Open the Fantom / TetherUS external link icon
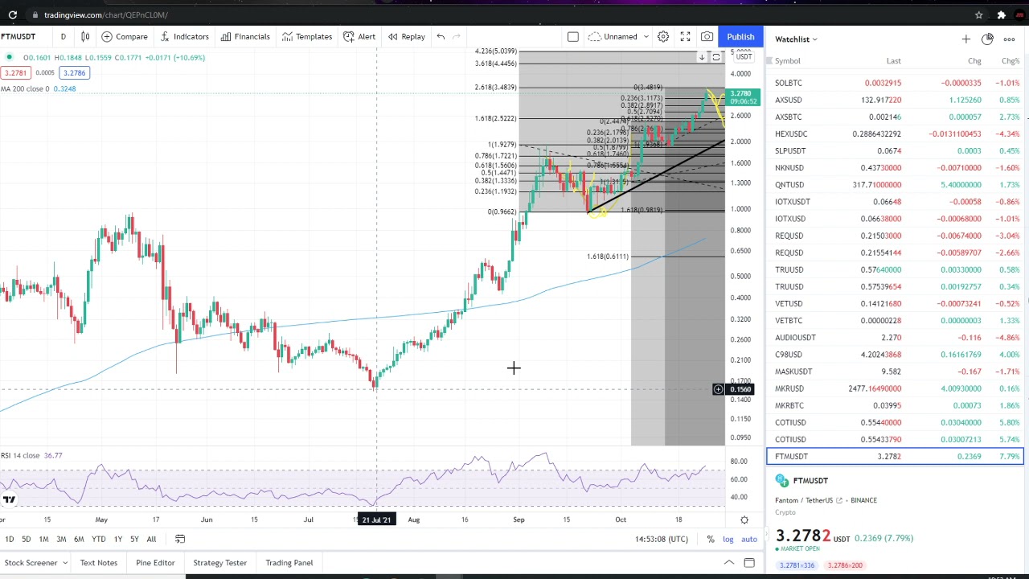 (838, 500)
